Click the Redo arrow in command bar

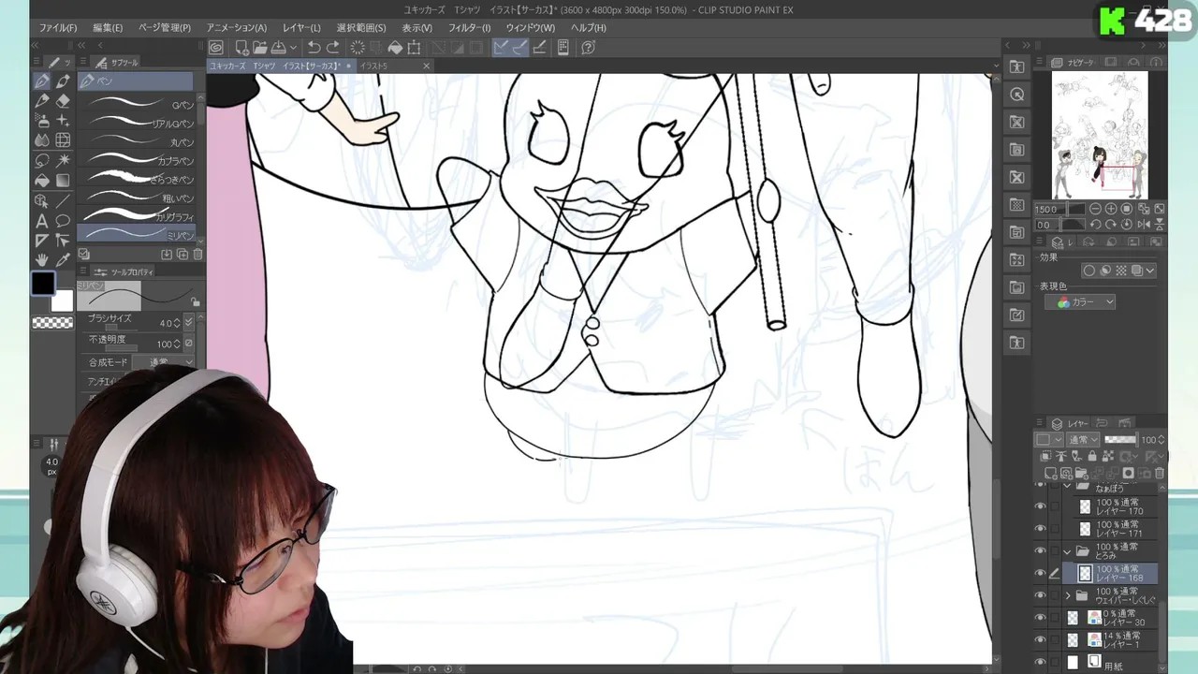point(333,48)
